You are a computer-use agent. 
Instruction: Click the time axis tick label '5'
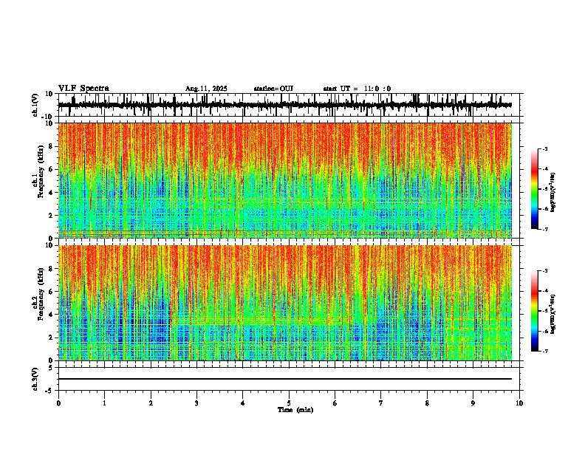289,403
